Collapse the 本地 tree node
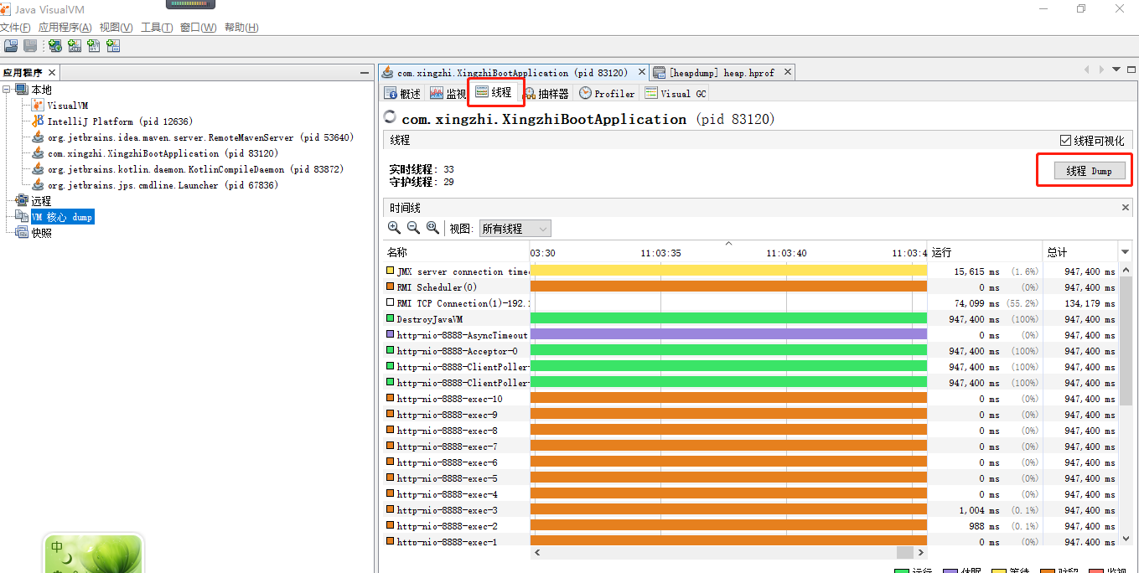This screenshot has height=573, width=1139. click(x=7, y=90)
